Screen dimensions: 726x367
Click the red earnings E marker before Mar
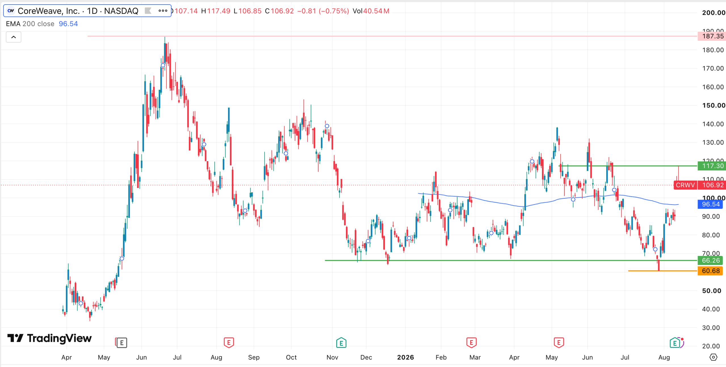click(471, 343)
